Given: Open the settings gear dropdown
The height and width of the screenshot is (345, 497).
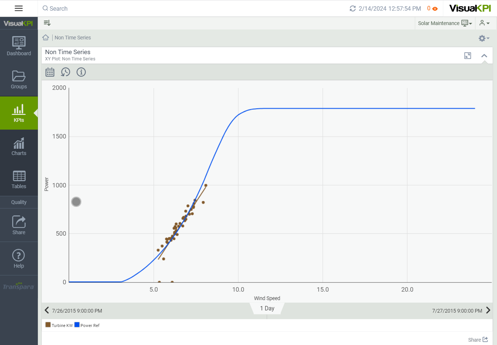Looking at the screenshot, I should click(483, 38).
